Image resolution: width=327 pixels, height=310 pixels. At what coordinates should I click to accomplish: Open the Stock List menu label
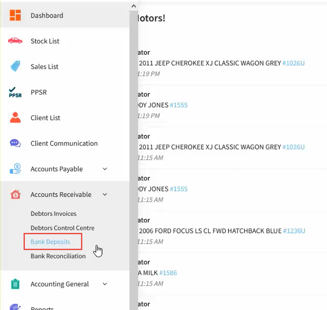click(x=45, y=41)
